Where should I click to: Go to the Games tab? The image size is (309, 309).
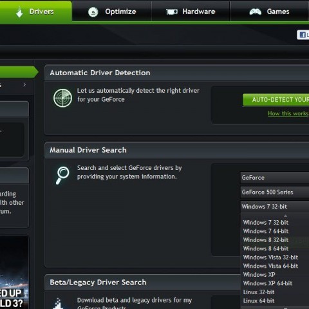269,12
